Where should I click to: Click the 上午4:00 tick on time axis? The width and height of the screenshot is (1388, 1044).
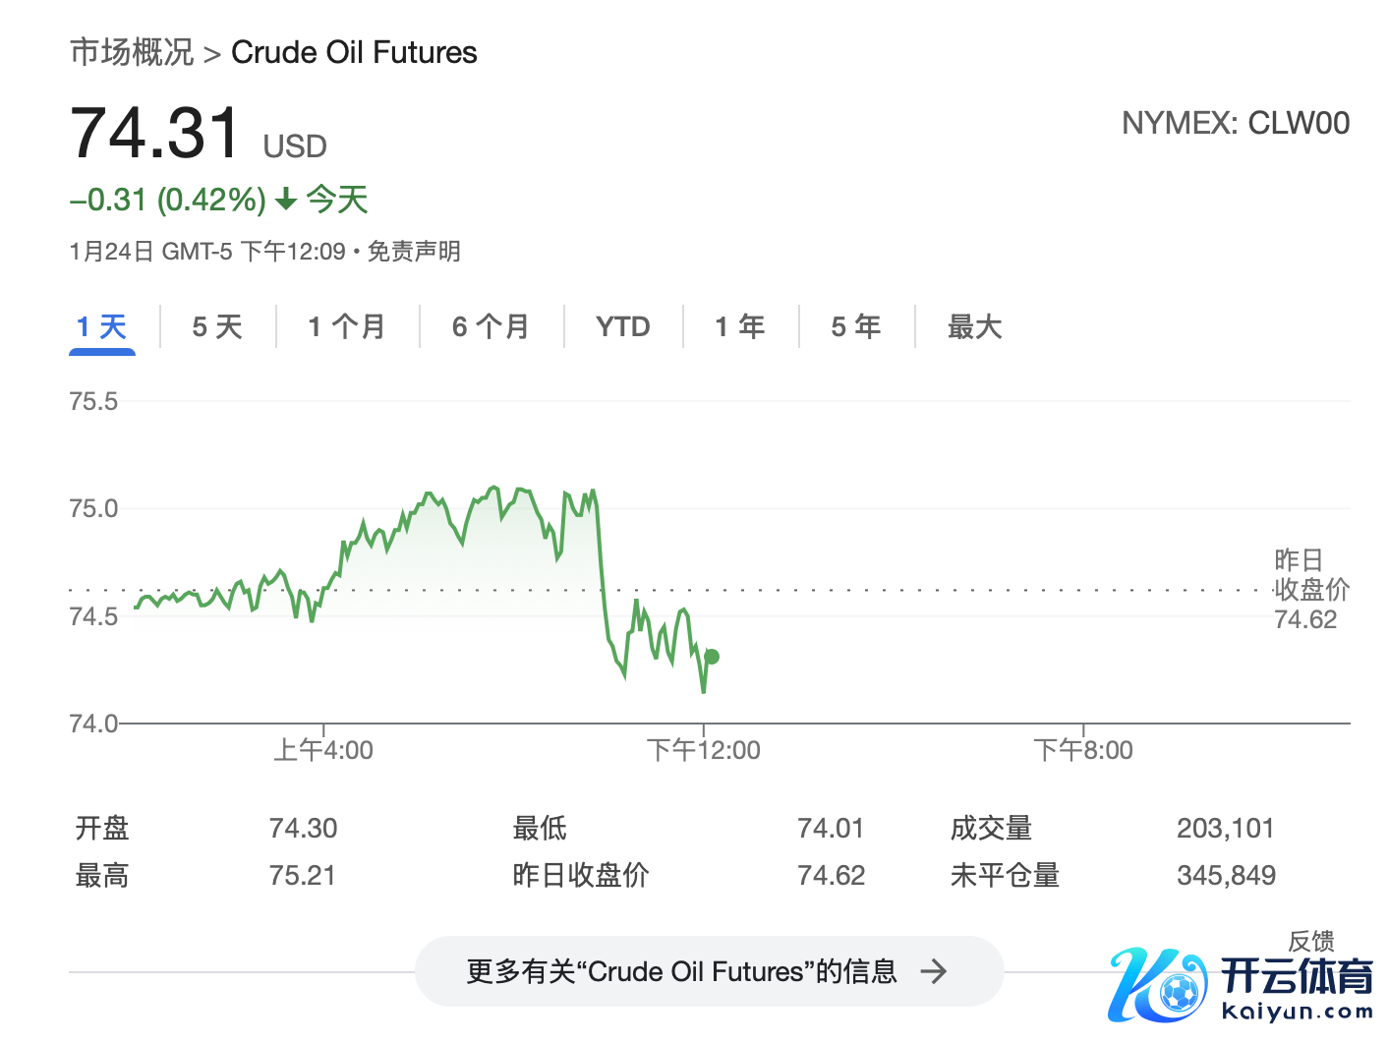(x=323, y=750)
